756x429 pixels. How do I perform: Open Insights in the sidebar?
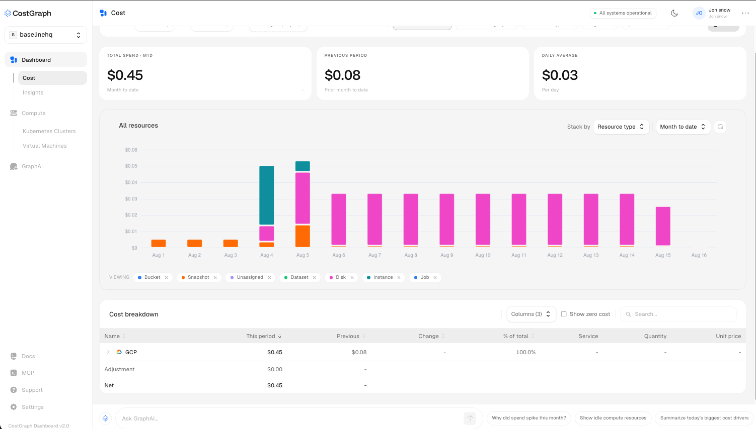tap(33, 92)
